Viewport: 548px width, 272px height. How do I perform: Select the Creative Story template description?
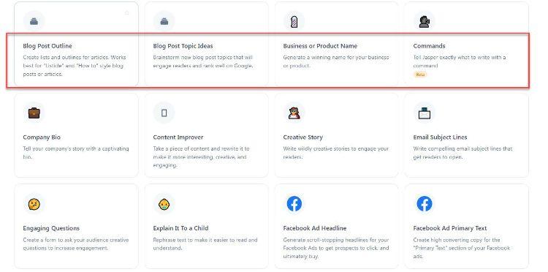click(x=336, y=153)
